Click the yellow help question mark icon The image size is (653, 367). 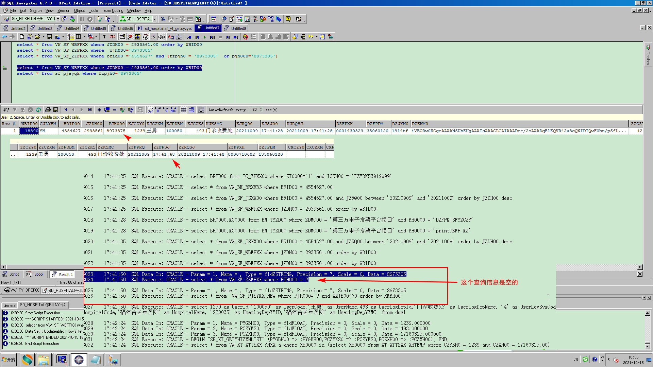[288, 19]
